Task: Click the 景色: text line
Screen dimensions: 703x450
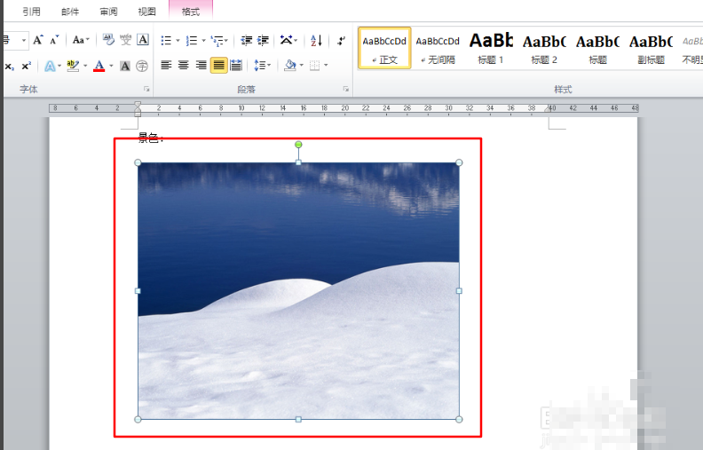Action: point(151,138)
